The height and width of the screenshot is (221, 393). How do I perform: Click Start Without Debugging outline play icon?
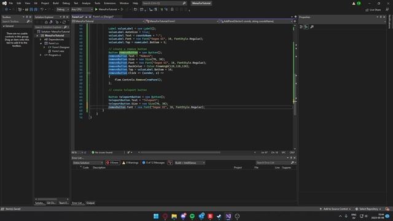pos(122,10)
